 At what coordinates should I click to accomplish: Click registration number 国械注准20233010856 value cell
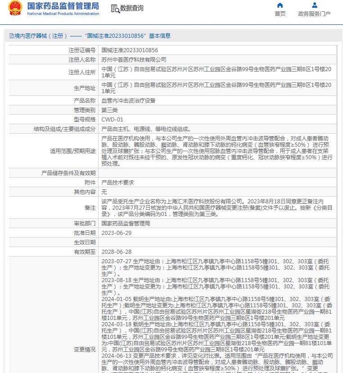click(x=130, y=50)
